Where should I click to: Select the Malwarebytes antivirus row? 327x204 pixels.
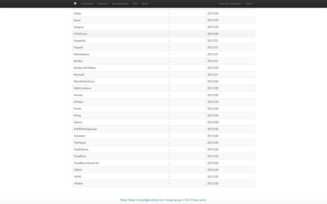pos(81,54)
